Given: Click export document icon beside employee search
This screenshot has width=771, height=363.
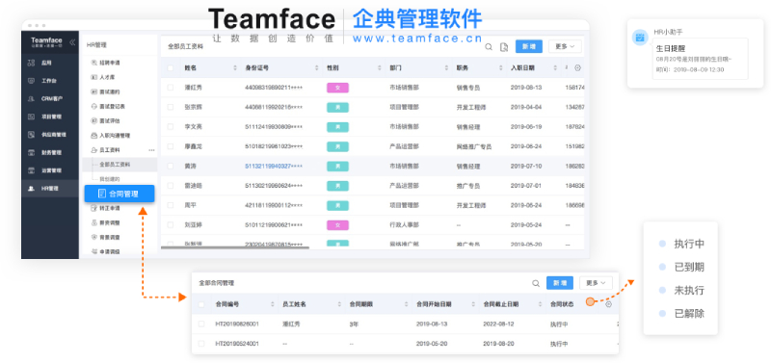Looking at the screenshot, I should (x=503, y=46).
